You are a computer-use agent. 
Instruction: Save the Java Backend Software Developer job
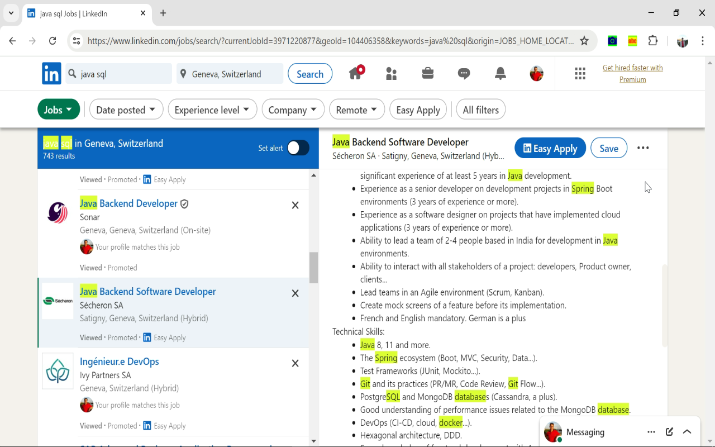[x=609, y=148]
